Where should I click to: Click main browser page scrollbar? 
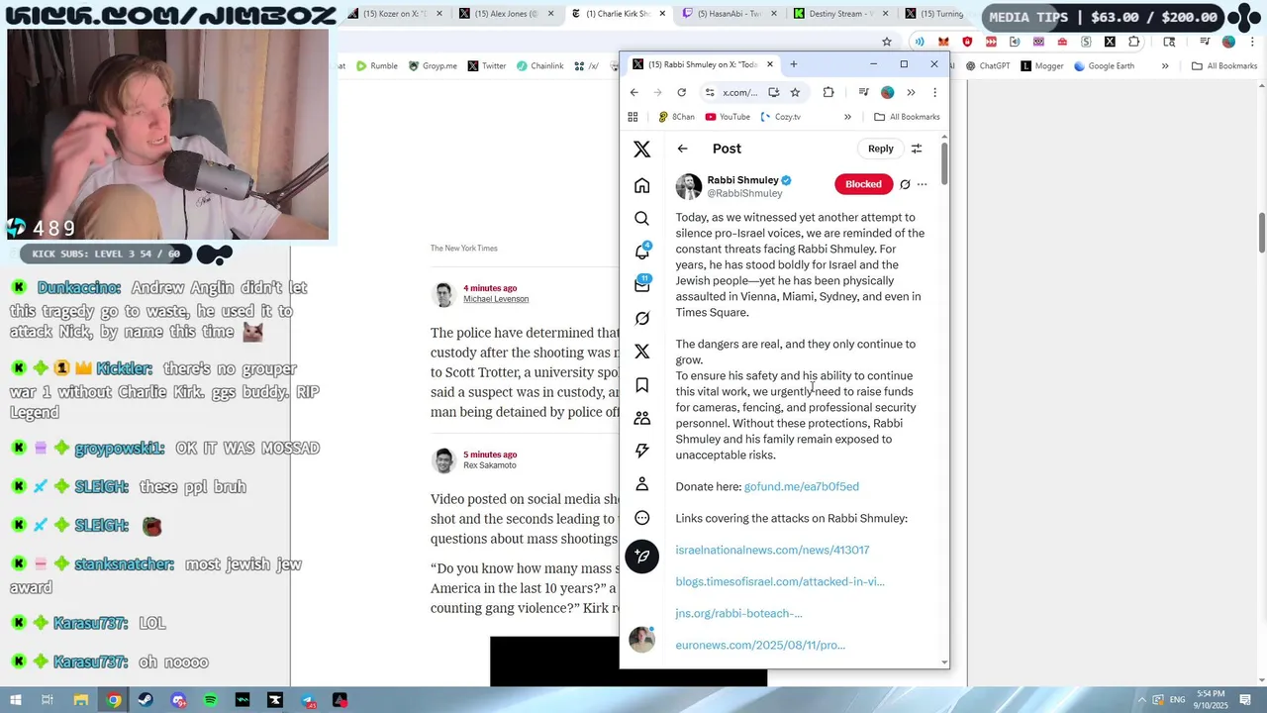point(1262,232)
